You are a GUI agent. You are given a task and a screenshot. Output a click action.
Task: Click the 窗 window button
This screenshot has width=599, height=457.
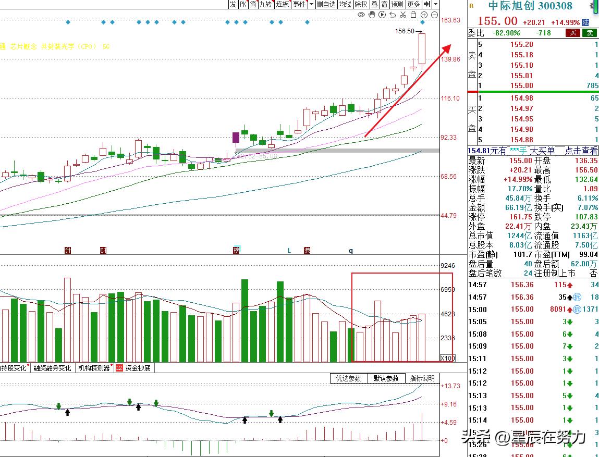pyautogui.click(x=384, y=4)
